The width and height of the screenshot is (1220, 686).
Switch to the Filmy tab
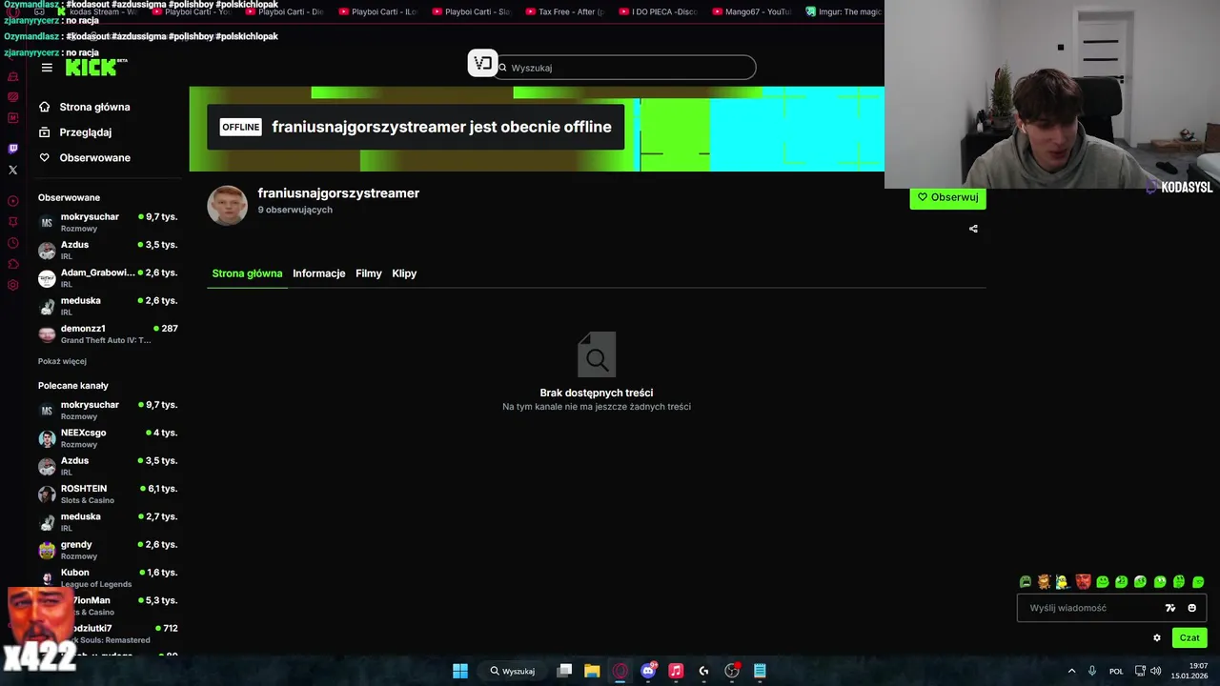click(x=369, y=273)
